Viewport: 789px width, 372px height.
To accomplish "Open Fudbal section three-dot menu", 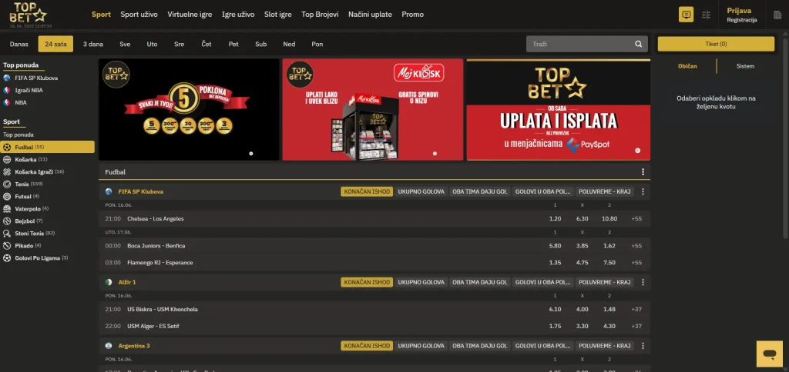I will tap(643, 172).
